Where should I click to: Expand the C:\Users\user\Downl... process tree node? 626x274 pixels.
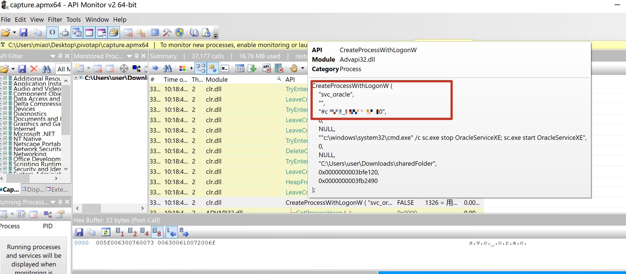76,78
